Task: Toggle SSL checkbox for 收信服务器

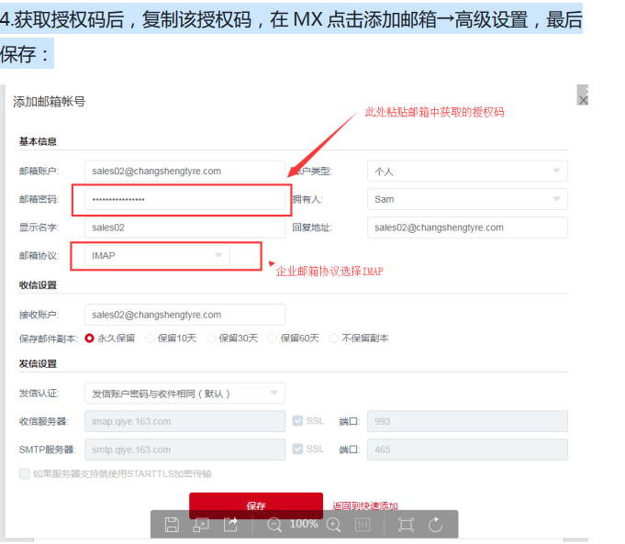Action: coord(297,421)
